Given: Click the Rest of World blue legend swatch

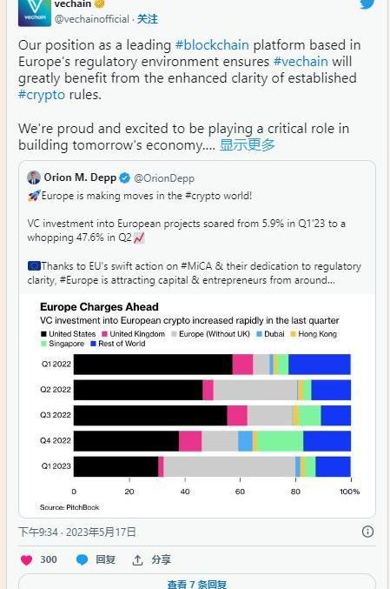Looking at the screenshot, I should tap(94, 344).
